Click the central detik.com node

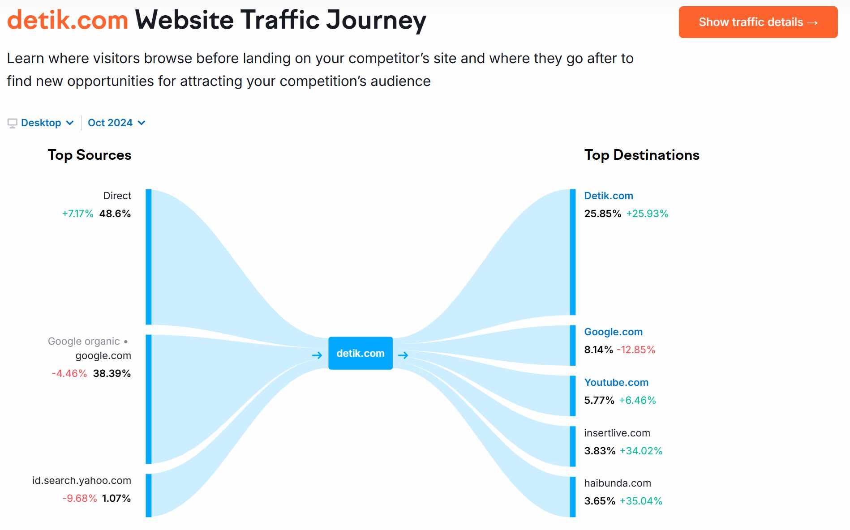pyautogui.click(x=361, y=353)
